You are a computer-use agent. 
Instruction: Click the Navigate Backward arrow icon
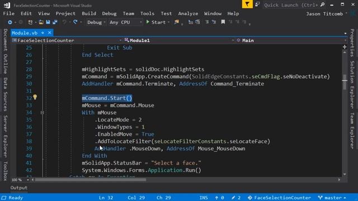pos(10,22)
